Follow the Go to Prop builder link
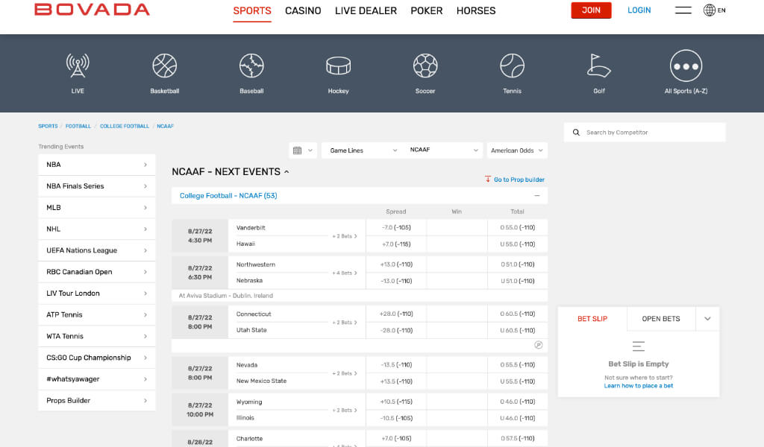Screen dimensions: 764x447 point(519,180)
